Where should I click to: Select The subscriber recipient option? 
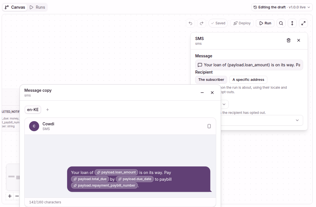(211, 80)
